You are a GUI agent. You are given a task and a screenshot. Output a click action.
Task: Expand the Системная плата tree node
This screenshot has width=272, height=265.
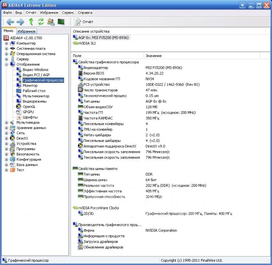tap(6, 49)
